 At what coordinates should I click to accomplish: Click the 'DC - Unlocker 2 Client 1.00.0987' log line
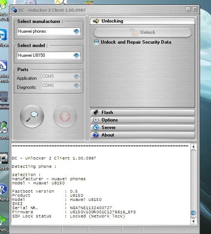pos(54,158)
